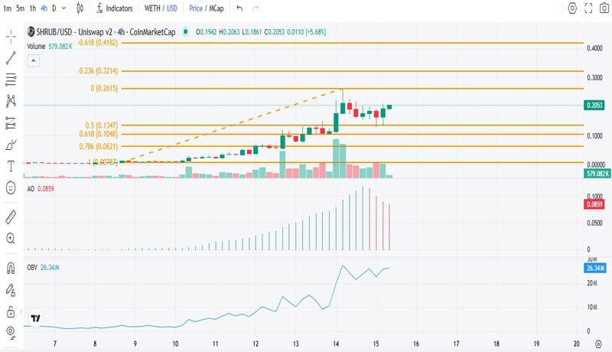Collapse the indicator legend arrow
This screenshot has height=352, width=612.
click(x=33, y=61)
